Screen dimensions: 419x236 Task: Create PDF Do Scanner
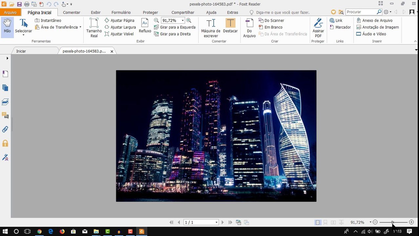click(x=271, y=20)
